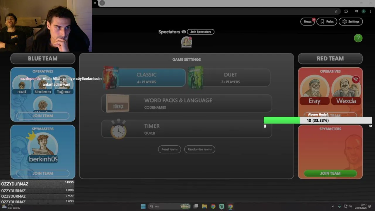Open File Explorer from the taskbar

click(x=204, y=206)
